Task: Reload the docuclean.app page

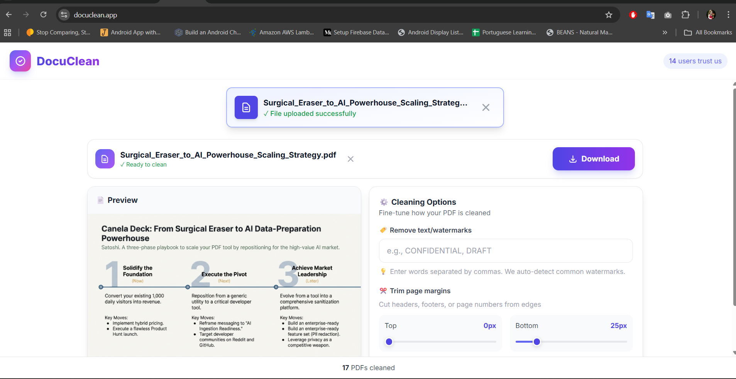Action: click(43, 15)
